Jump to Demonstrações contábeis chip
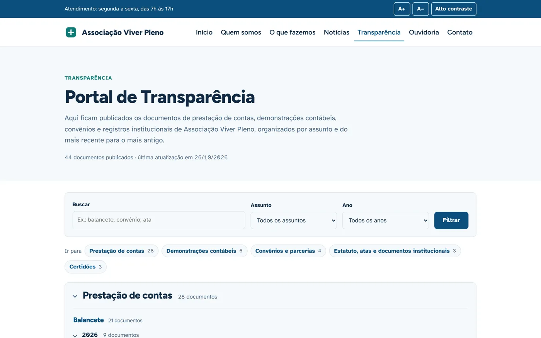The width and height of the screenshot is (541, 338). pyautogui.click(x=204, y=251)
